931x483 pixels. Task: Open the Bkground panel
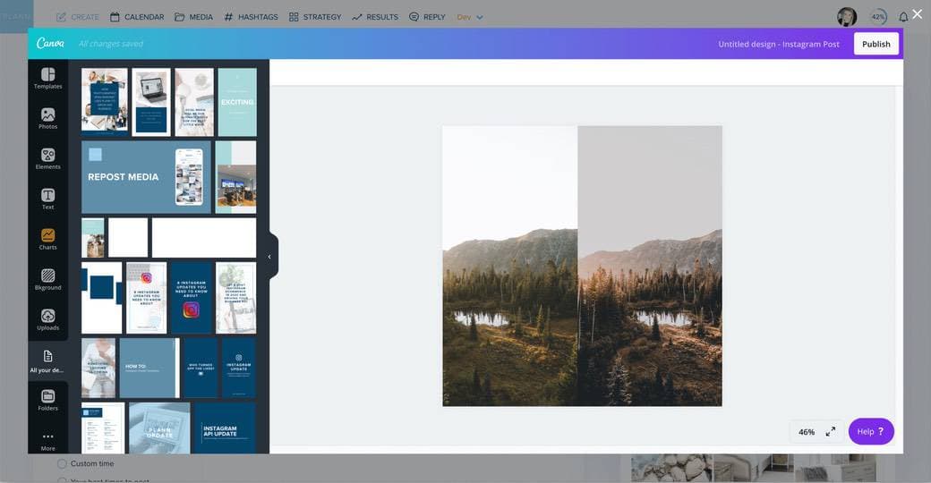click(x=48, y=280)
